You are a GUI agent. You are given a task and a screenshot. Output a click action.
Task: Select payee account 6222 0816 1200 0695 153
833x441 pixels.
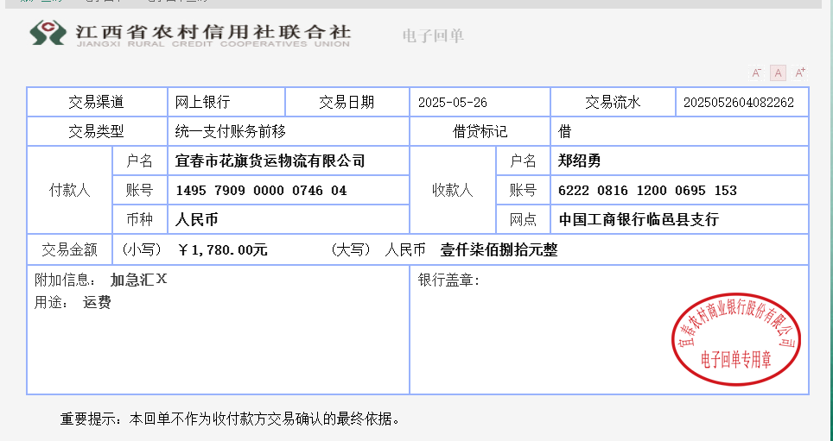(x=647, y=191)
